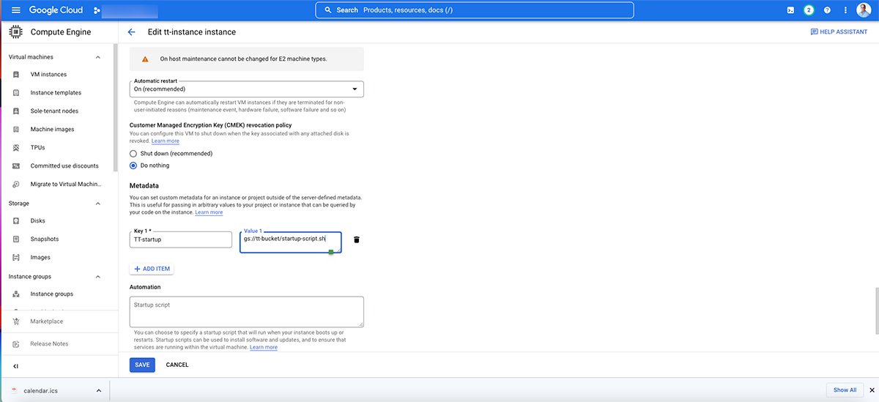This screenshot has width=879, height=402.
Task: Open the help question mark icon
Action: 827,10
